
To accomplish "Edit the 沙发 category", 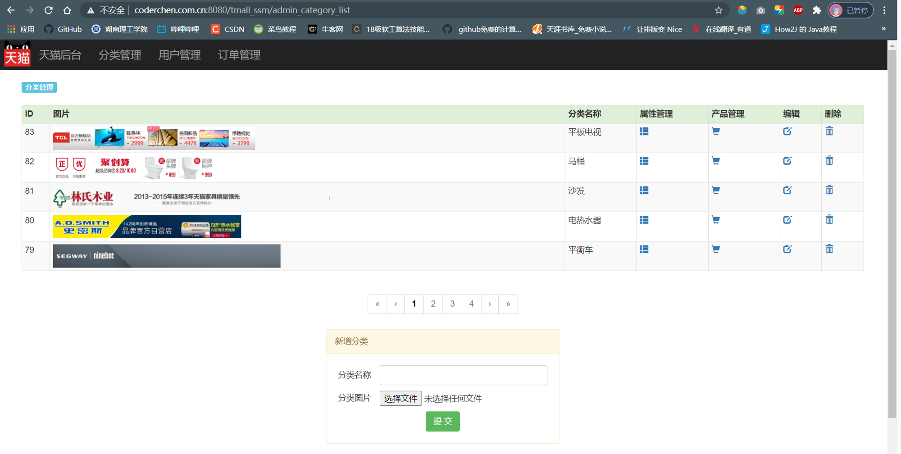I will point(787,191).
